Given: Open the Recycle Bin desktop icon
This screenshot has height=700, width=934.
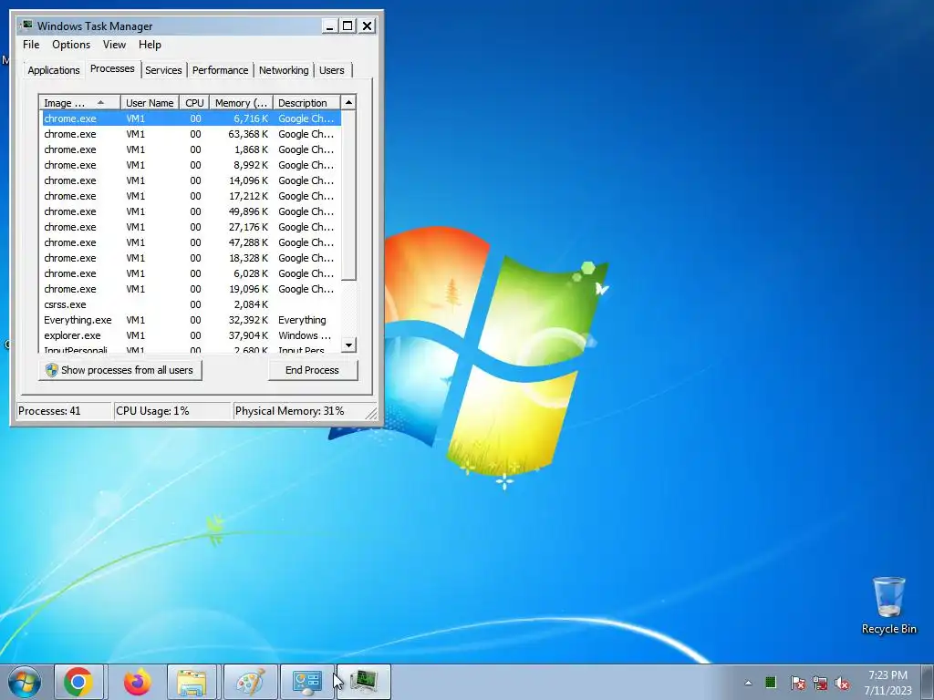Looking at the screenshot, I should coord(888,605).
